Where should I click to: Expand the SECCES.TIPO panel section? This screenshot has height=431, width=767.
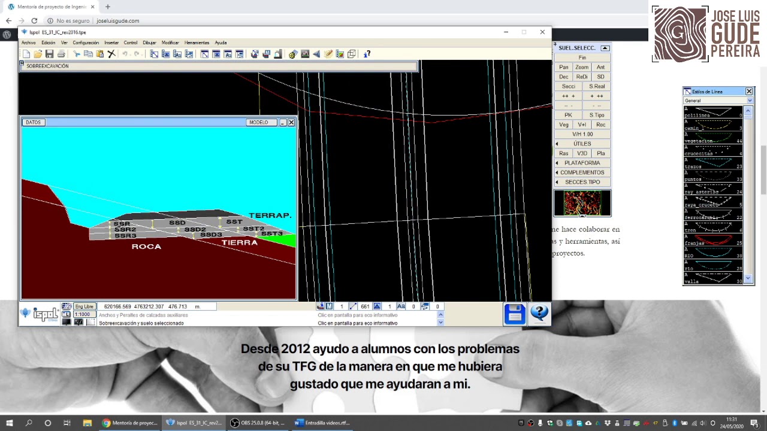tap(582, 182)
